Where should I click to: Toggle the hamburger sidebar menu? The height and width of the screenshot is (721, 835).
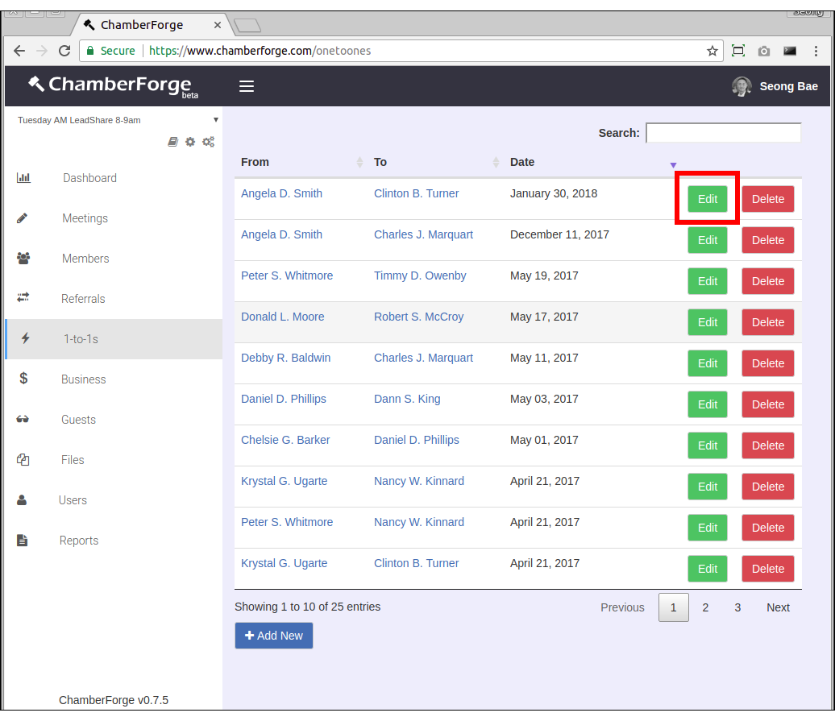tap(247, 86)
